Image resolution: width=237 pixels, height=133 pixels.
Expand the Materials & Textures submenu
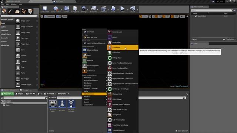pyautogui.click(x=94, y=89)
